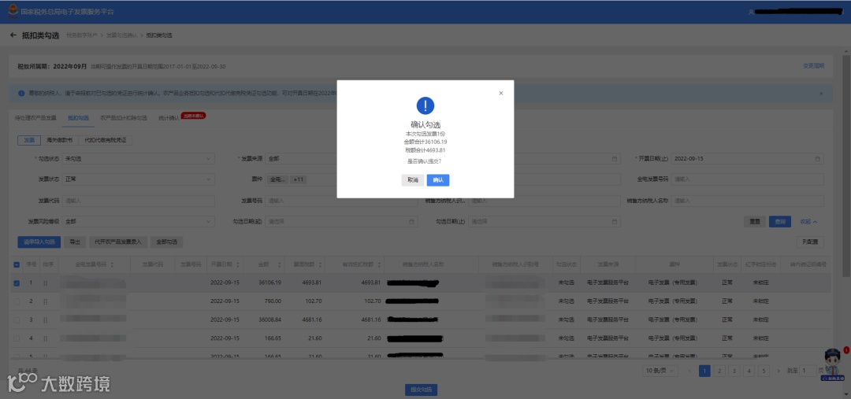
Task: Focus the 发票代码 input field
Action: (x=139, y=201)
